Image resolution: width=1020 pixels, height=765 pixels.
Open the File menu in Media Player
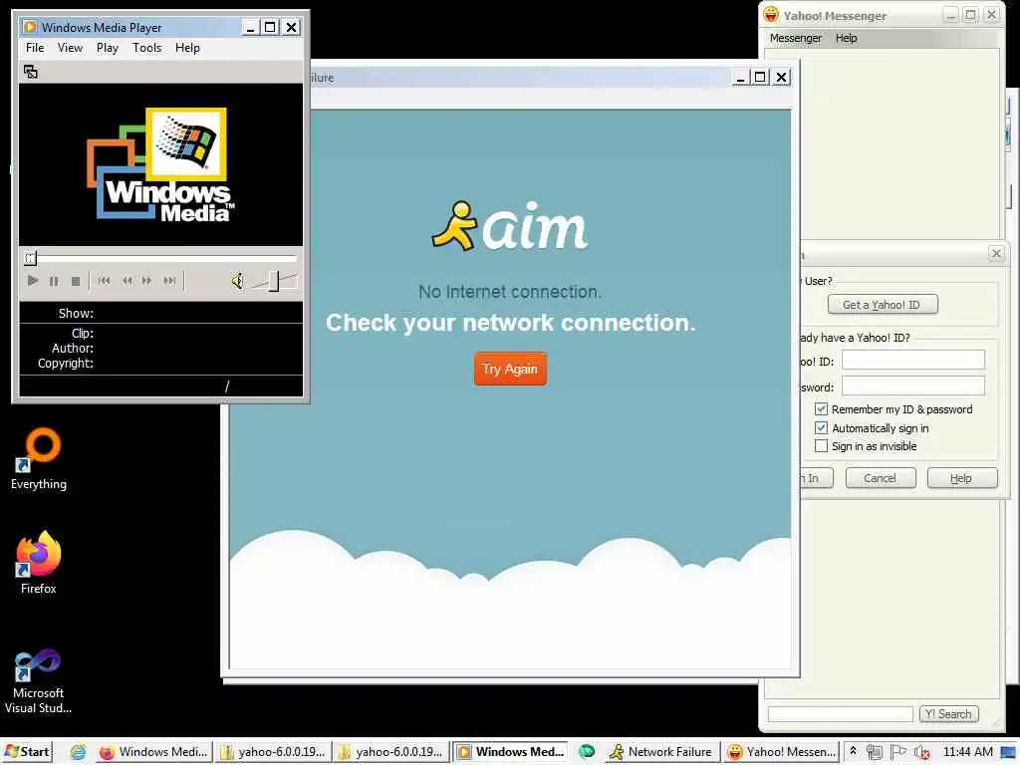[x=35, y=48]
